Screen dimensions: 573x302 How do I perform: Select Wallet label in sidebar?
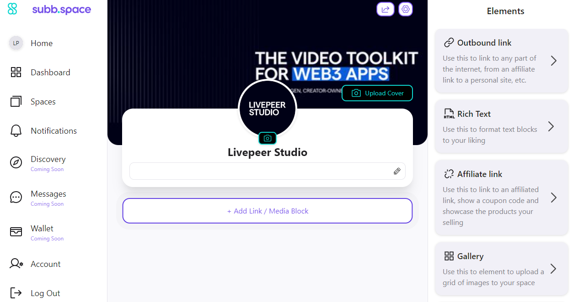point(42,229)
